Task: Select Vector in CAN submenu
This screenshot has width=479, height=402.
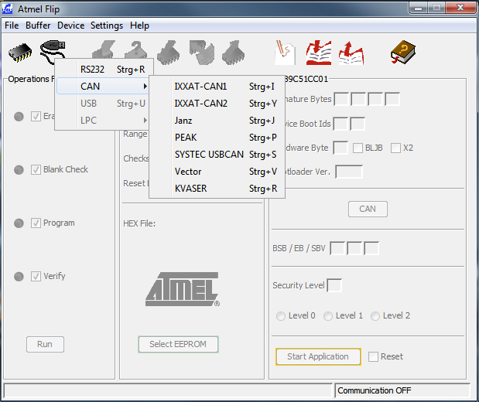Action: (217, 172)
